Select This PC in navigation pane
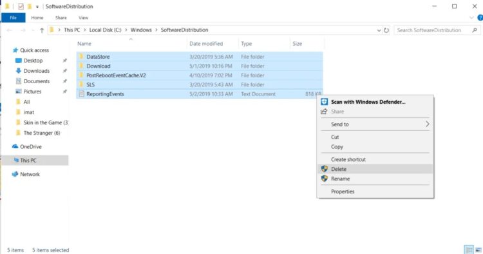483x254 pixels. click(35, 161)
